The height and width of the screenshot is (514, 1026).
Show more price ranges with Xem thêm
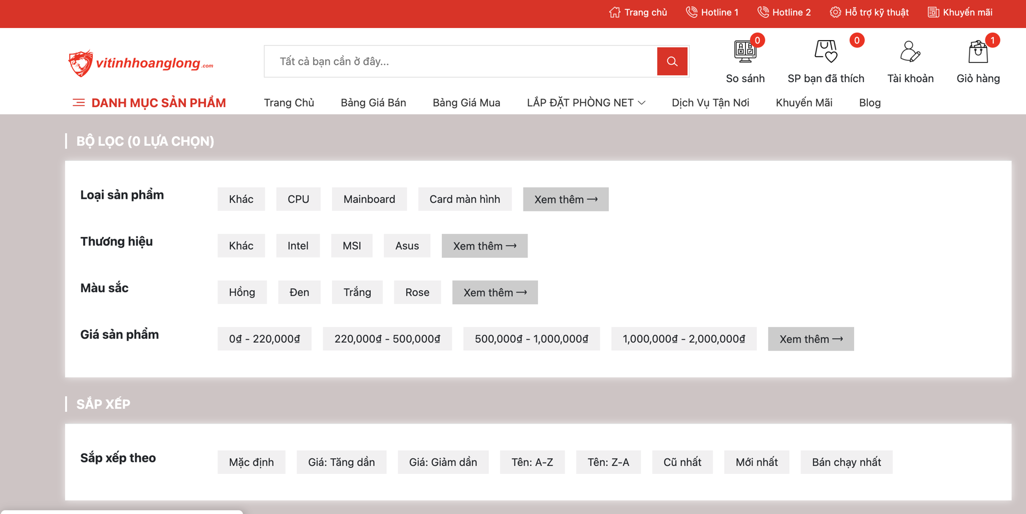(x=810, y=339)
